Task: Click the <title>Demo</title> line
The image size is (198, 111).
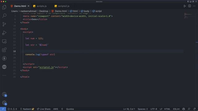Action: [35, 19]
